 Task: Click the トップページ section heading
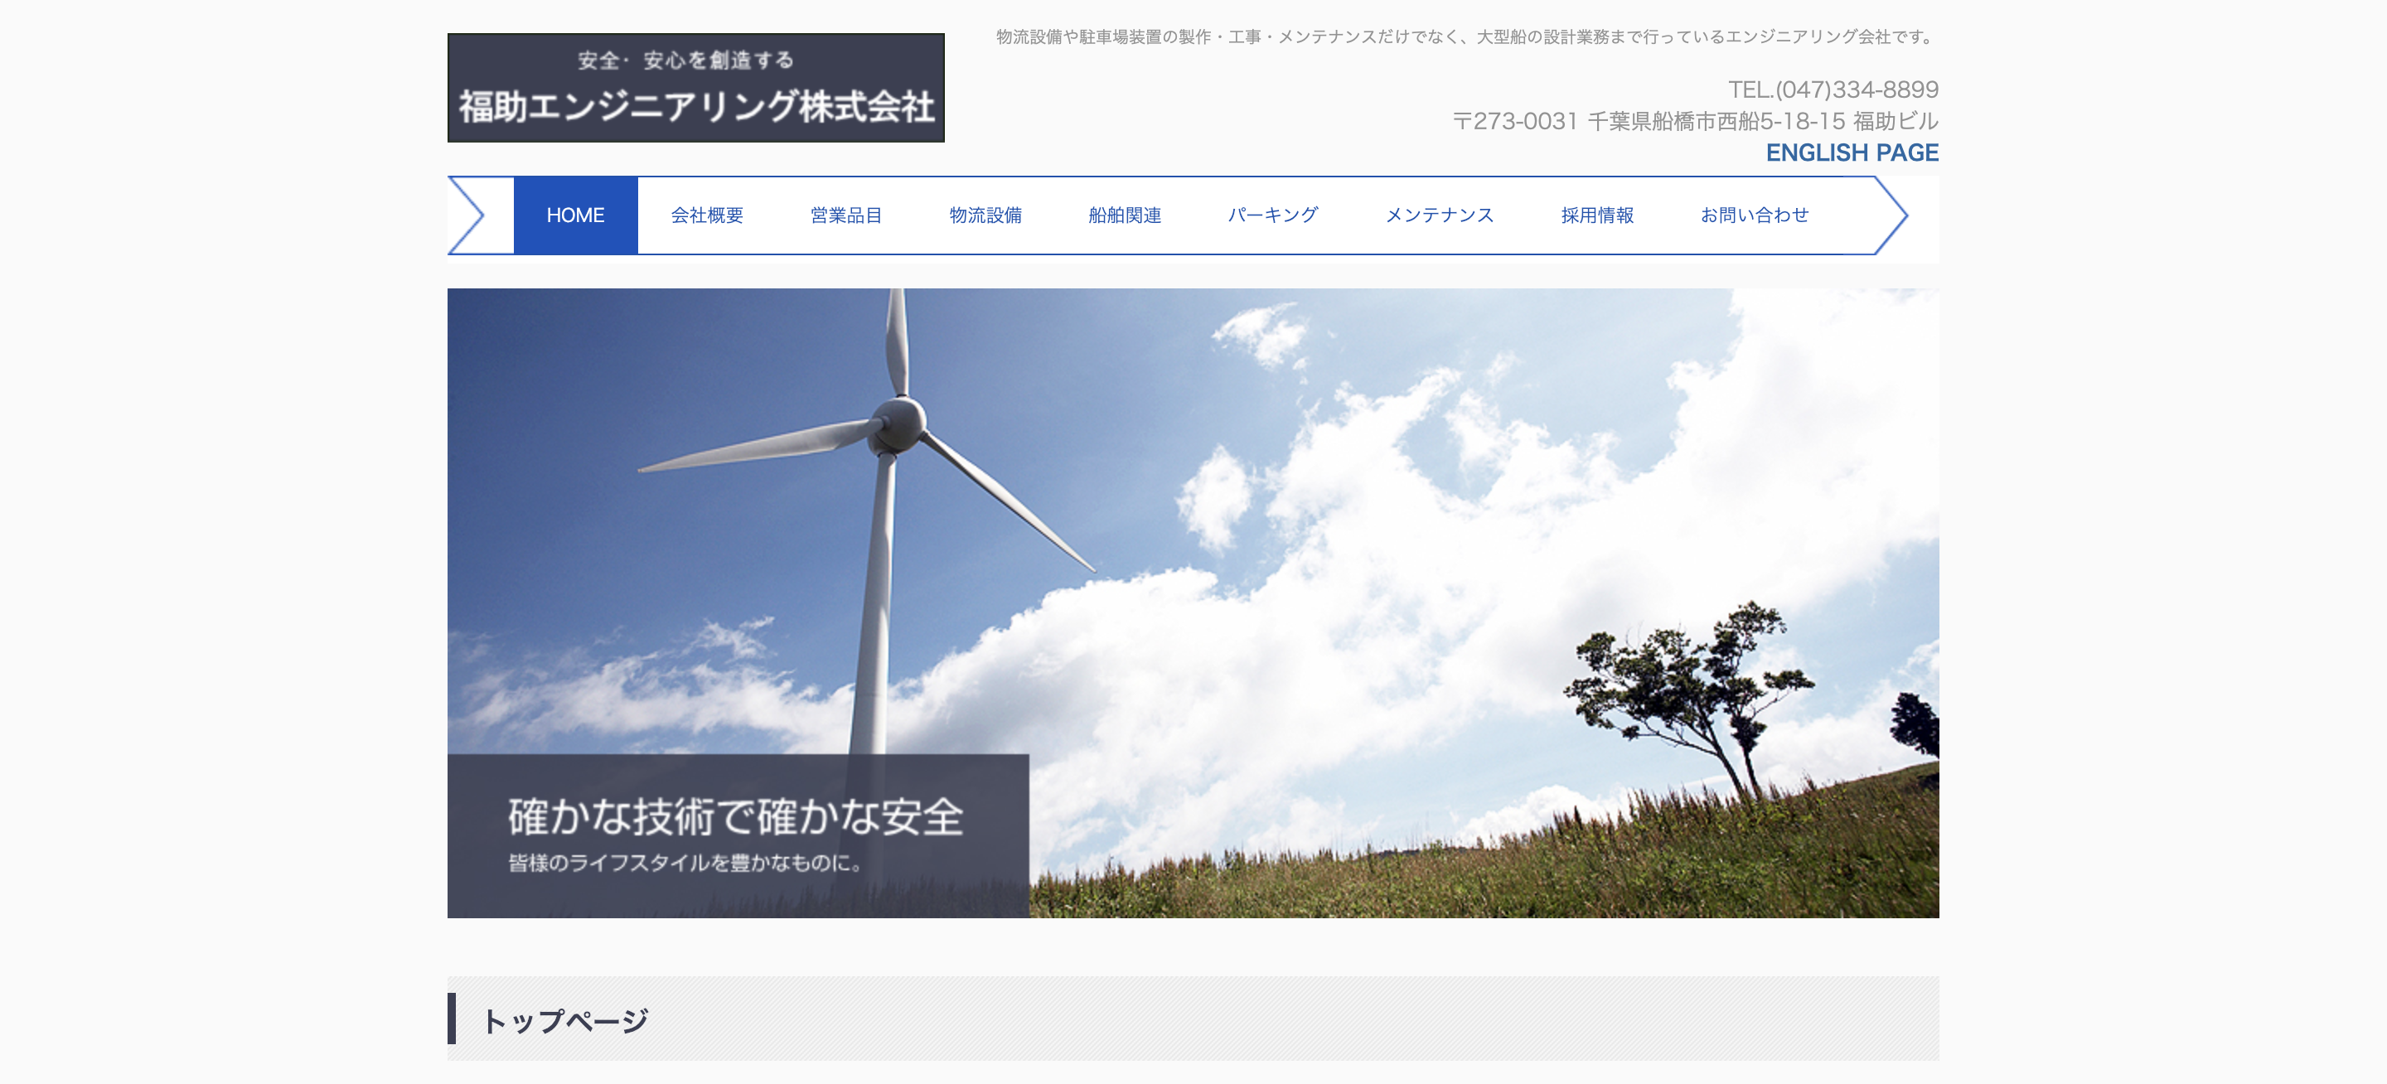(x=565, y=1020)
